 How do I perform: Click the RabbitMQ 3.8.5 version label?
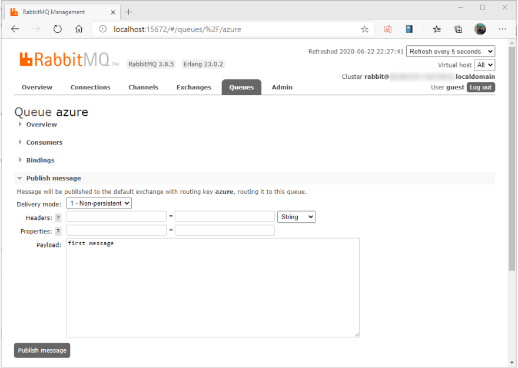(x=151, y=64)
